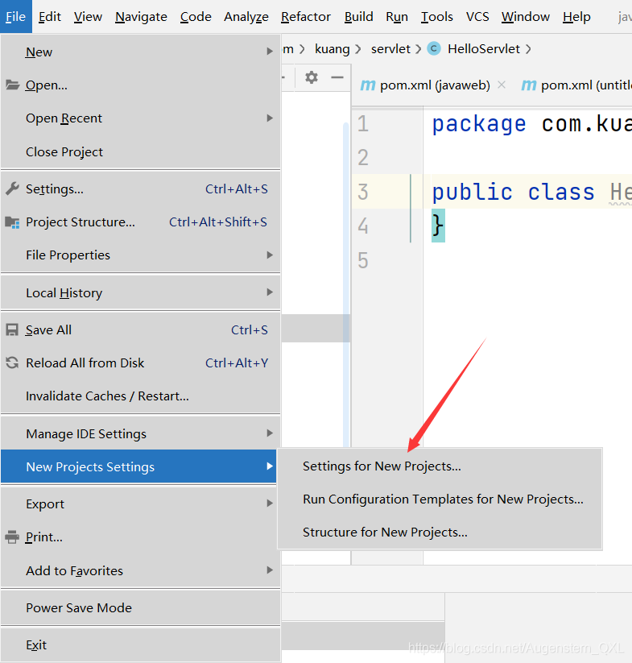Click the 'package' keyword on line 1
This screenshot has width=632, height=663.
pos(479,124)
